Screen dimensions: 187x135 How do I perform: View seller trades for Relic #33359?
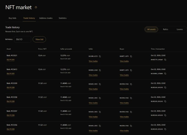click(x=93, y=89)
